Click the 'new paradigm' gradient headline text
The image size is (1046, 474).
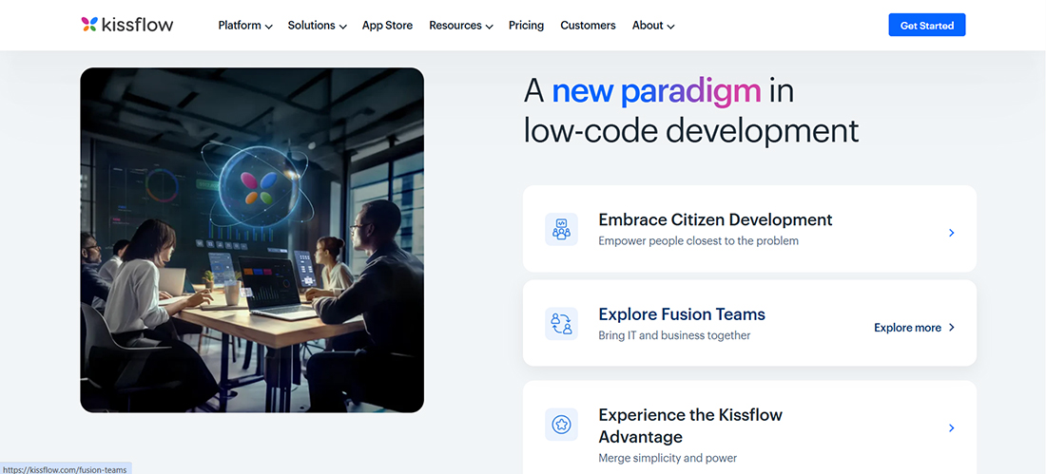656,91
